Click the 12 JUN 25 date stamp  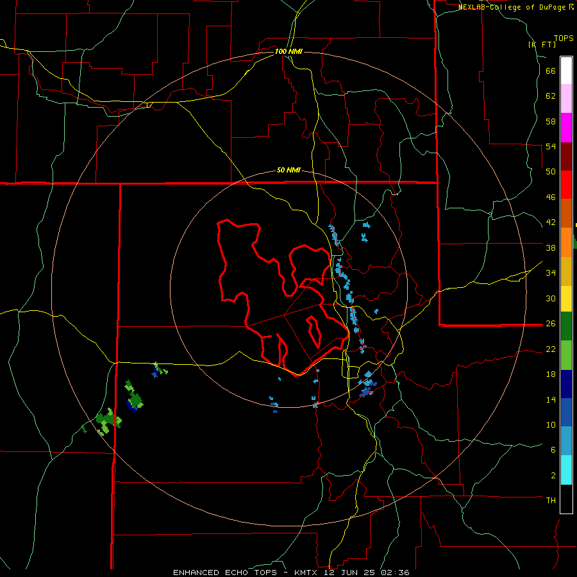point(349,573)
